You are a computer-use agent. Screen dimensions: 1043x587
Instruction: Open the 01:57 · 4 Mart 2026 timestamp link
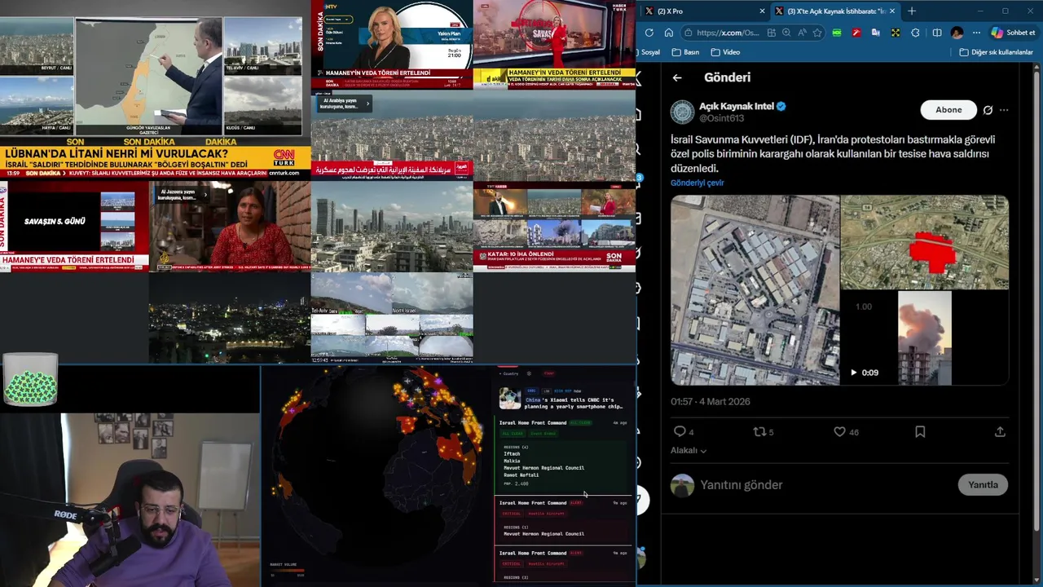tap(711, 402)
